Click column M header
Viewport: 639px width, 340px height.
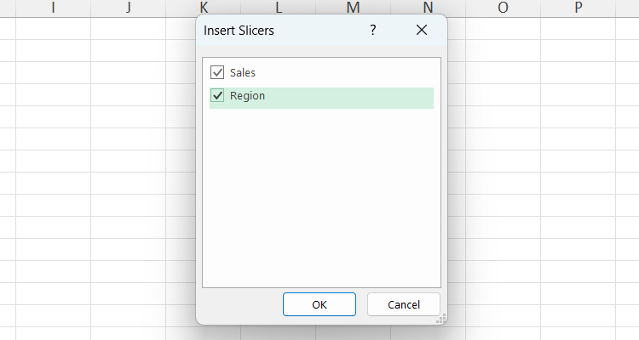pos(353,8)
